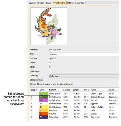
Task: Click the Water plants element name
Action: (x=55, y=94)
